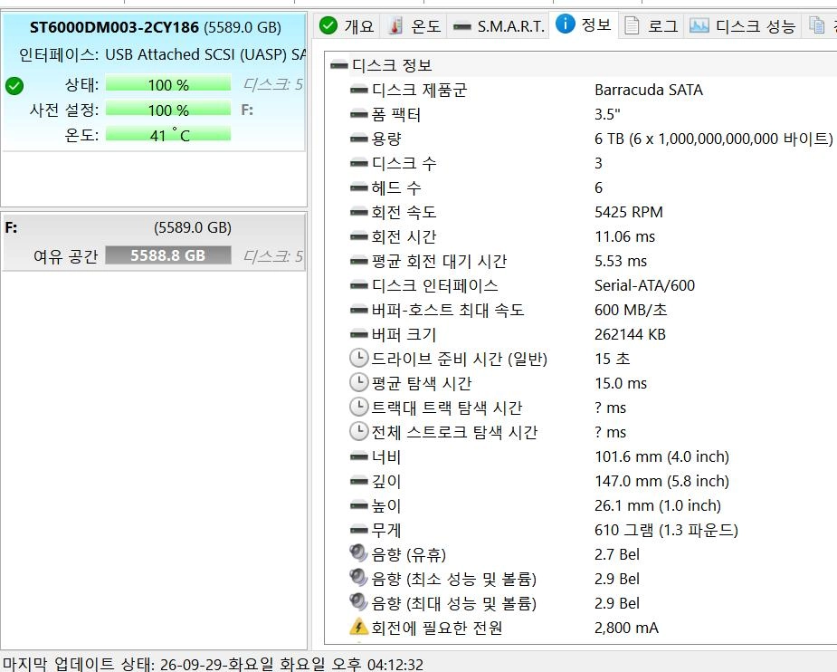The height and width of the screenshot is (672, 837).
Task: Select the F: (5589.0 GB) partition entry
Action: (x=154, y=242)
